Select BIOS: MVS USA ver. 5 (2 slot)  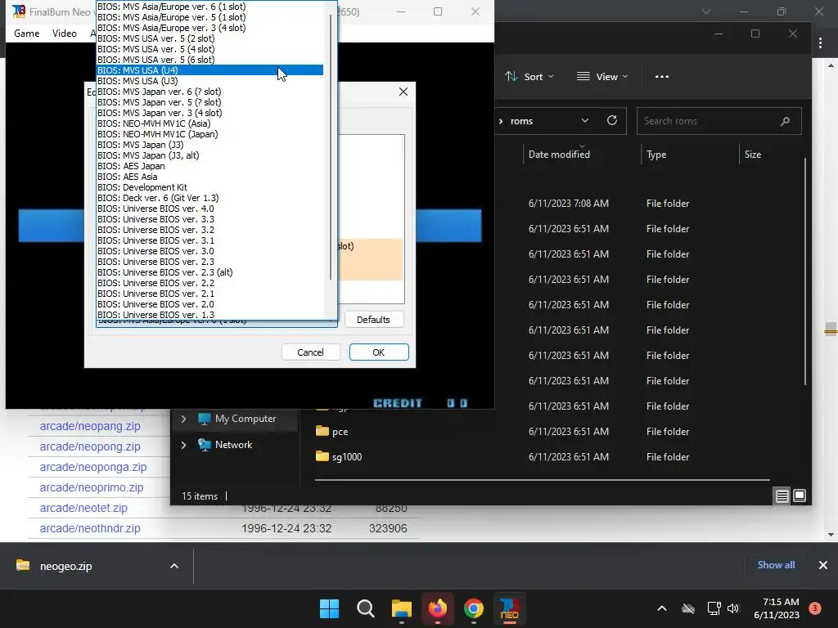coord(209,38)
